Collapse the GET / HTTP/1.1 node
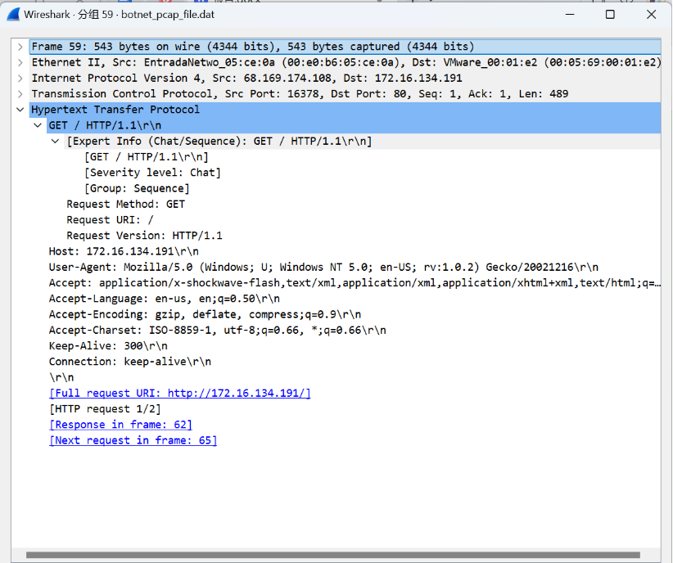 tap(38, 125)
